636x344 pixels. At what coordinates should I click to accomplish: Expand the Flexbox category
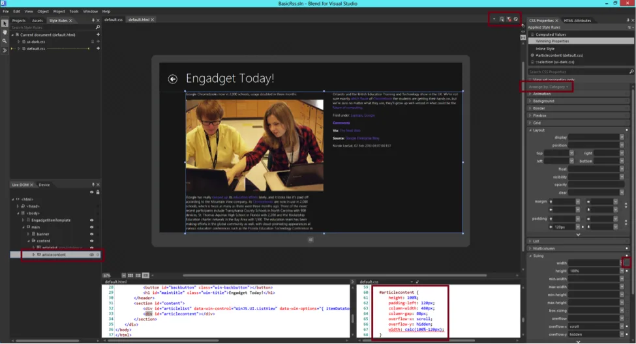click(530, 115)
